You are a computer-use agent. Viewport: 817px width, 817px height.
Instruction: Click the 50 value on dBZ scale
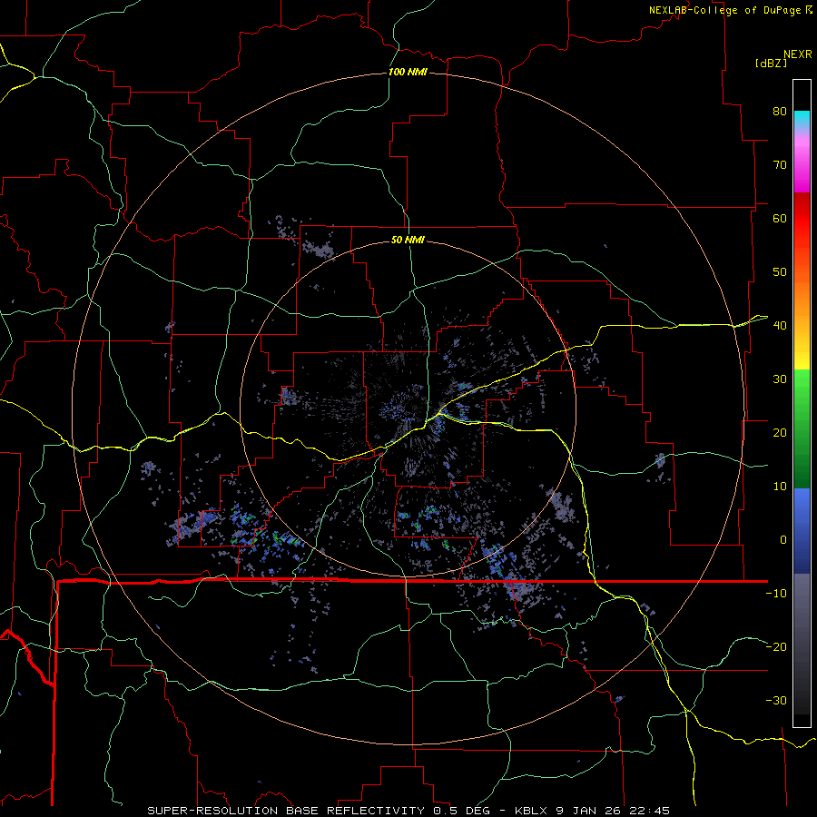[x=780, y=272]
